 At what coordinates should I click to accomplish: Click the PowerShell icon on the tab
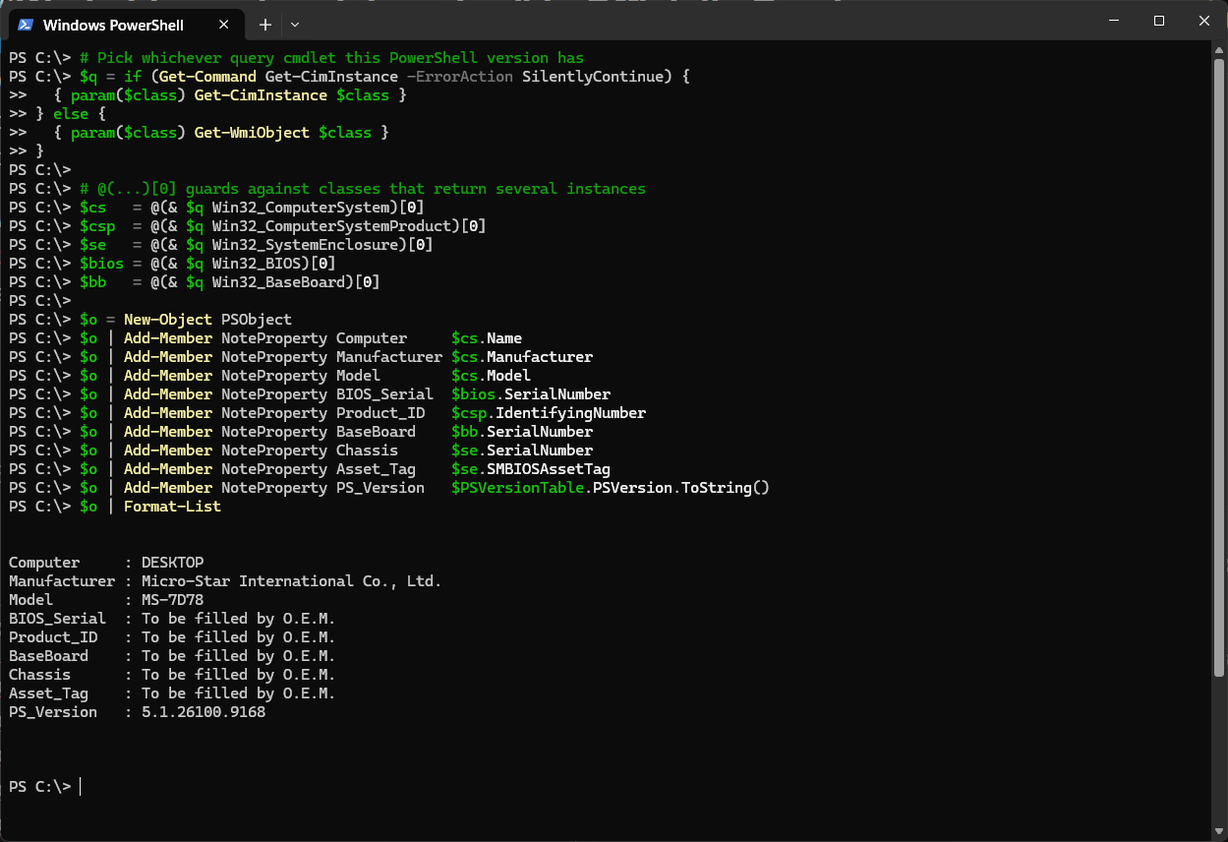[27, 25]
